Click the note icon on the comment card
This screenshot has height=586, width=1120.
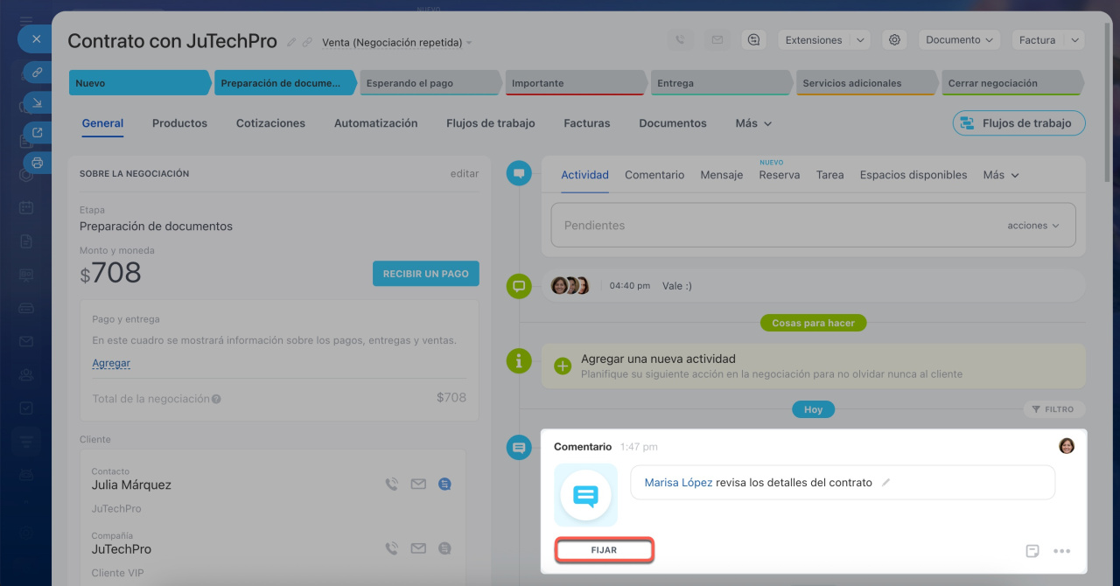pyautogui.click(x=1032, y=551)
